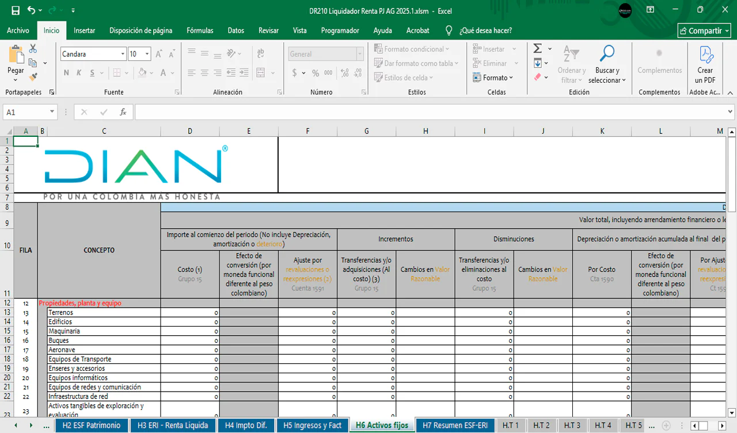Screen dimensions: 737x433
Task: Click the Save icon in title bar
Action: 16,11
